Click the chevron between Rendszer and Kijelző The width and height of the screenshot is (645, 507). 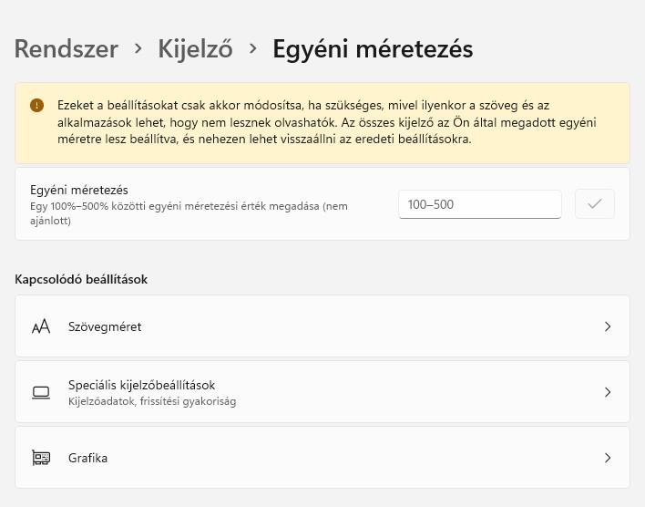pyautogui.click(x=138, y=48)
